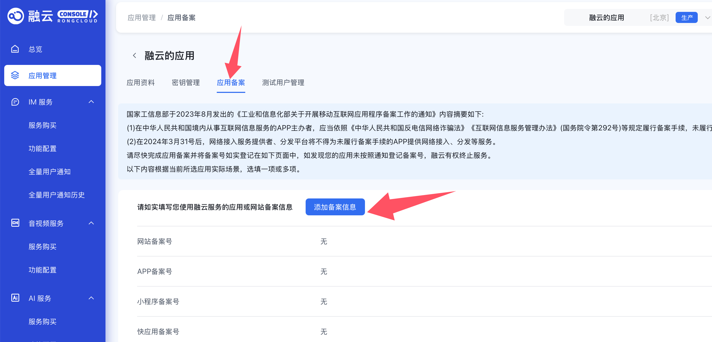712x342 pixels.
Task: Open 全量用户通知 in the sidebar
Action: point(50,172)
